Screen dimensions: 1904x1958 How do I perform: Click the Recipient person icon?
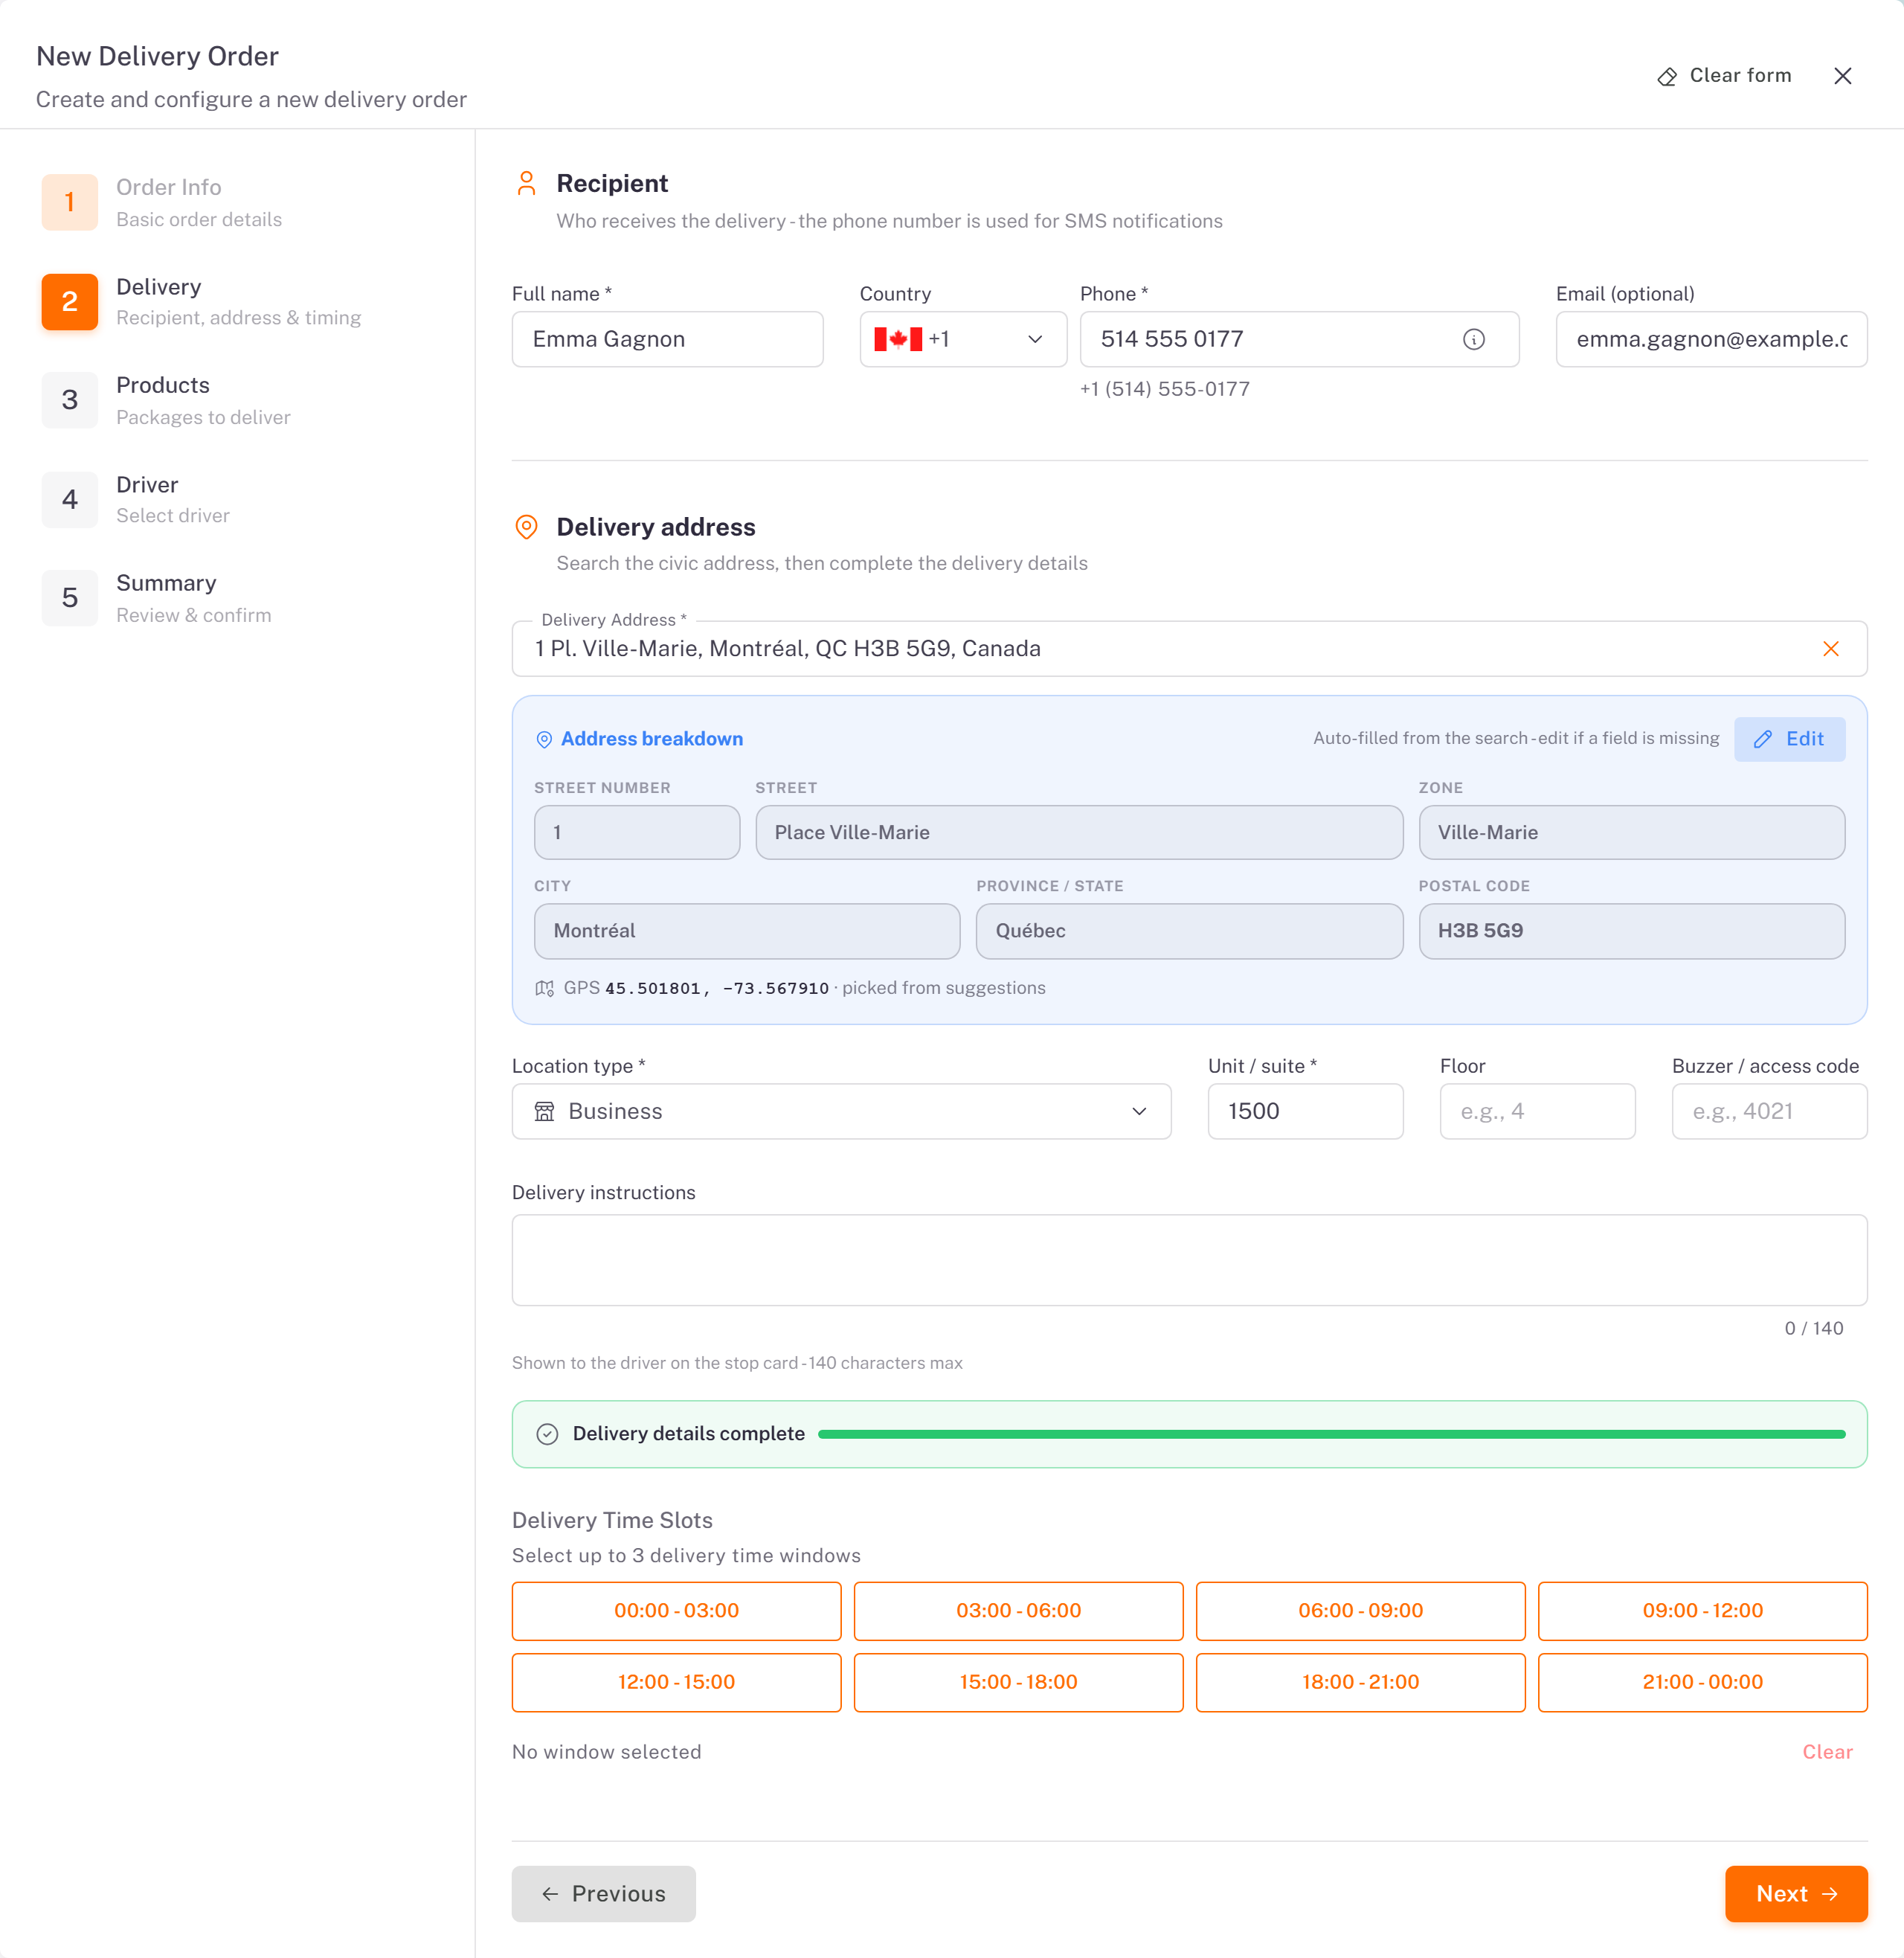click(x=526, y=183)
